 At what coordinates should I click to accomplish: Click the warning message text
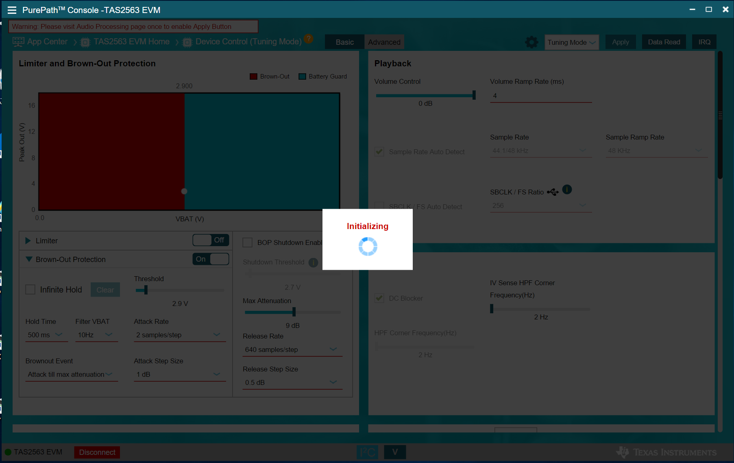[x=122, y=26]
